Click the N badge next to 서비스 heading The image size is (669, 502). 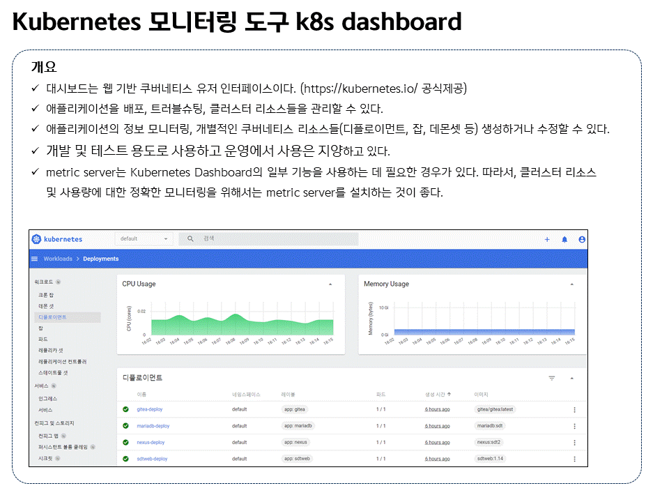[54, 386]
